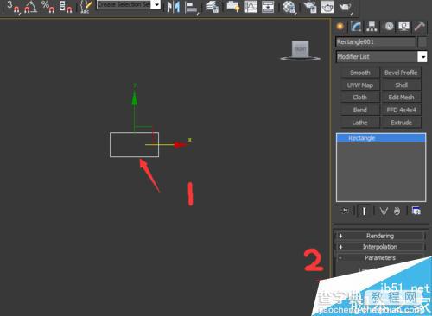This screenshot has height=316, width=432.
Task: Open the Schematic View
Action: [x=268, y=7]
